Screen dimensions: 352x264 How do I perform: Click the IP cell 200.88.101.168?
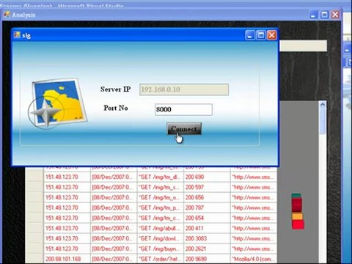67,259
